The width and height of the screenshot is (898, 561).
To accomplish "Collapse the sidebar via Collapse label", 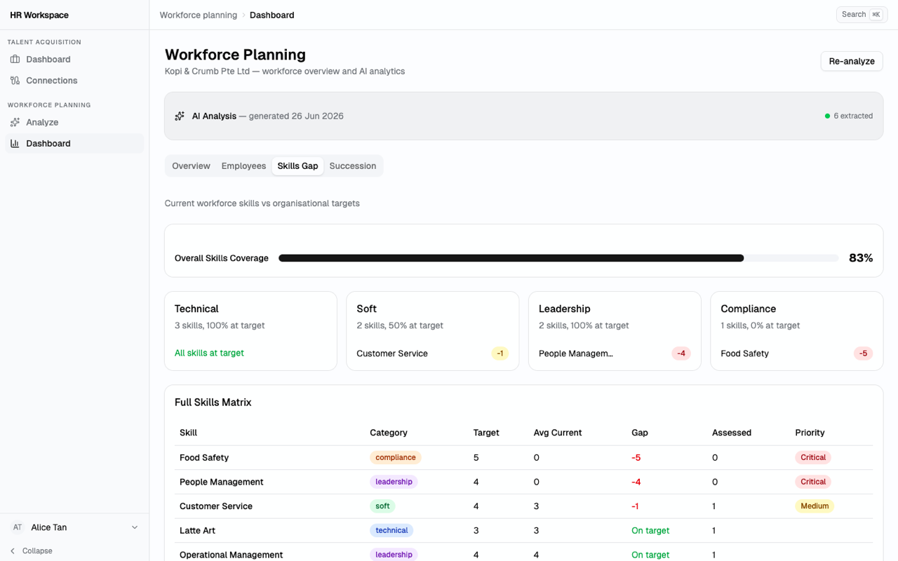I will pyautogui.click(x=37, y=551).
